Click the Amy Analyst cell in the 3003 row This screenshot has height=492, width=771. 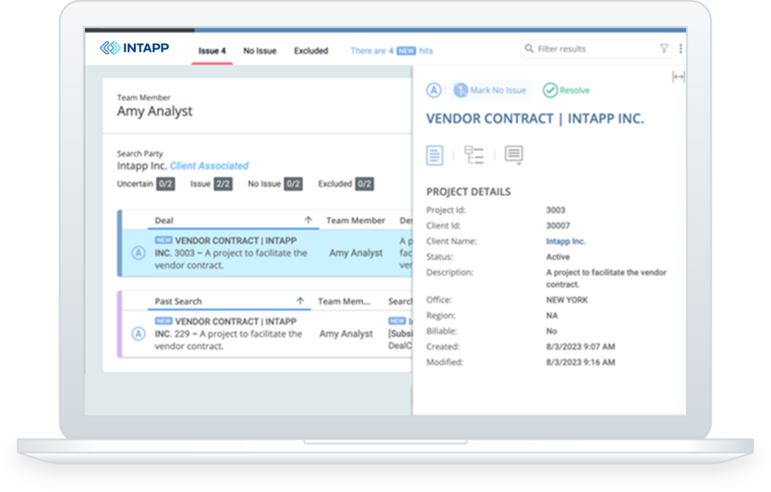coord(355,253)
